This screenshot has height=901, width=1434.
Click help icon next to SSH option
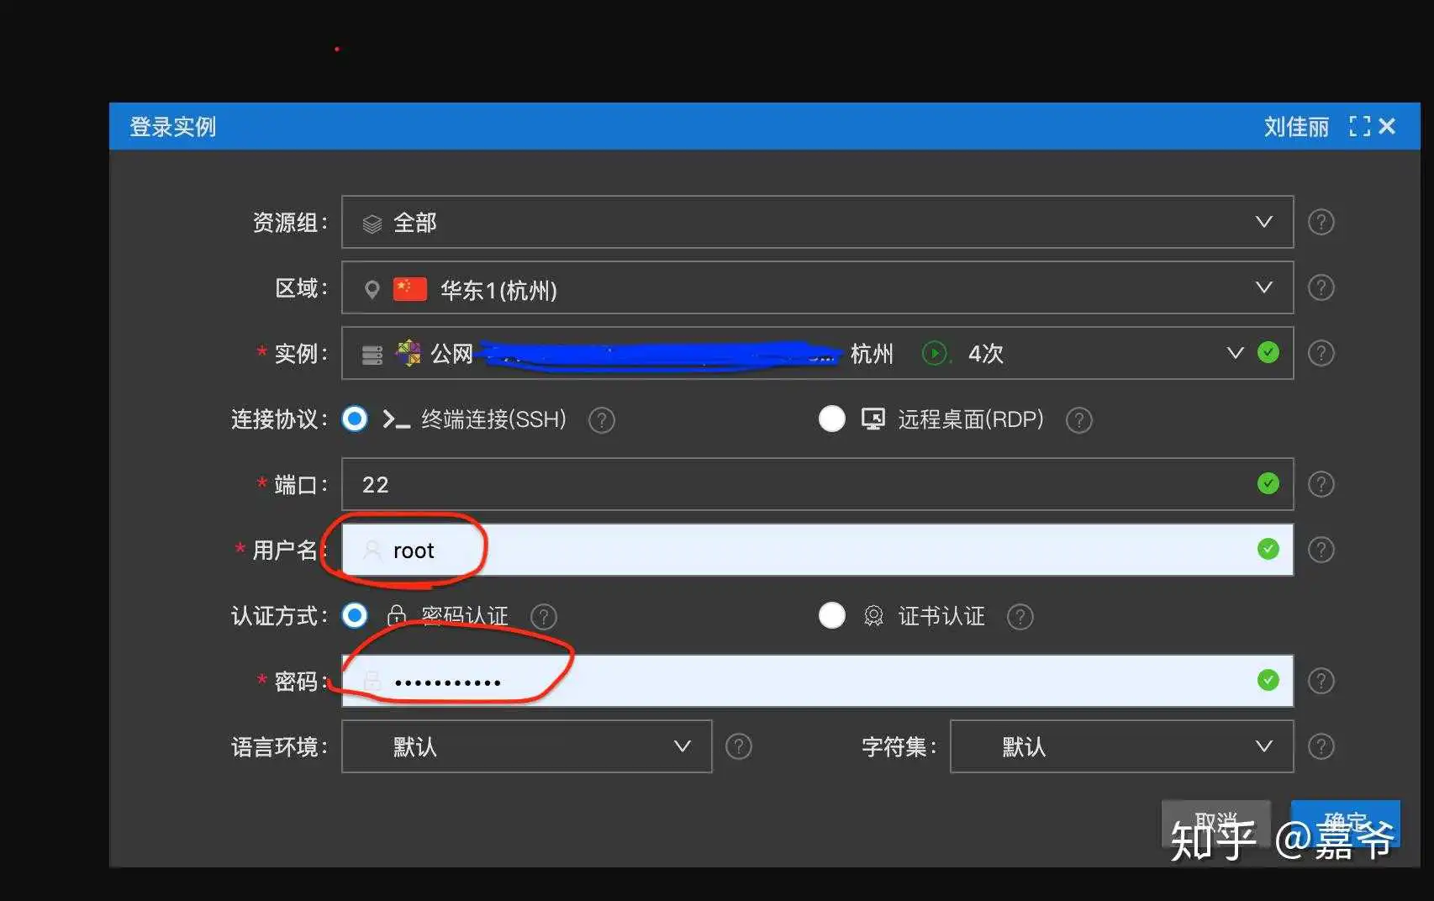click(x=601, y=419)
